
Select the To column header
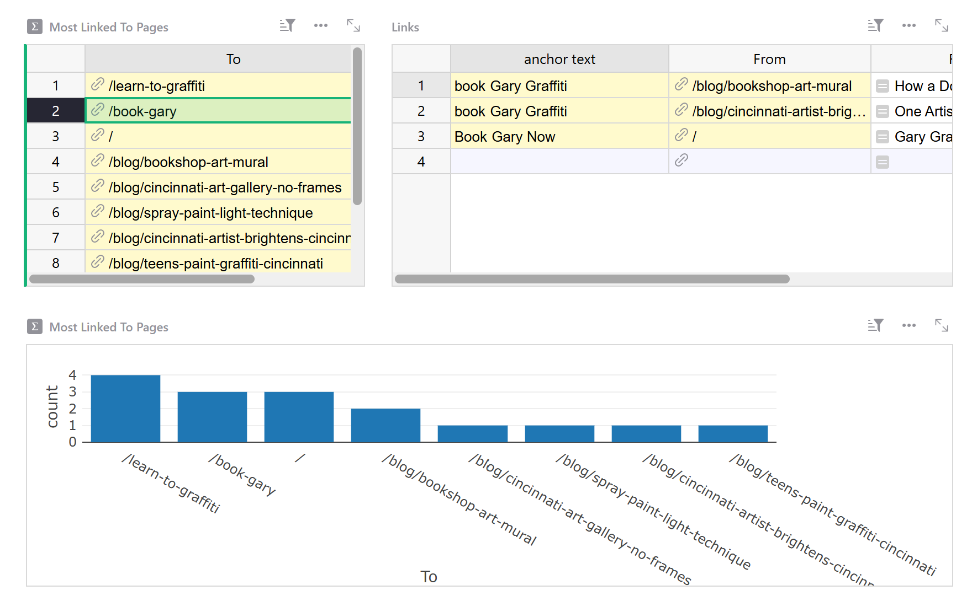click(x=218, y=59)
